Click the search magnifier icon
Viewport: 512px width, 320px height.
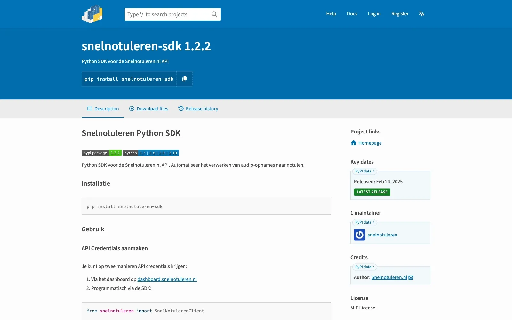[214, 14]
